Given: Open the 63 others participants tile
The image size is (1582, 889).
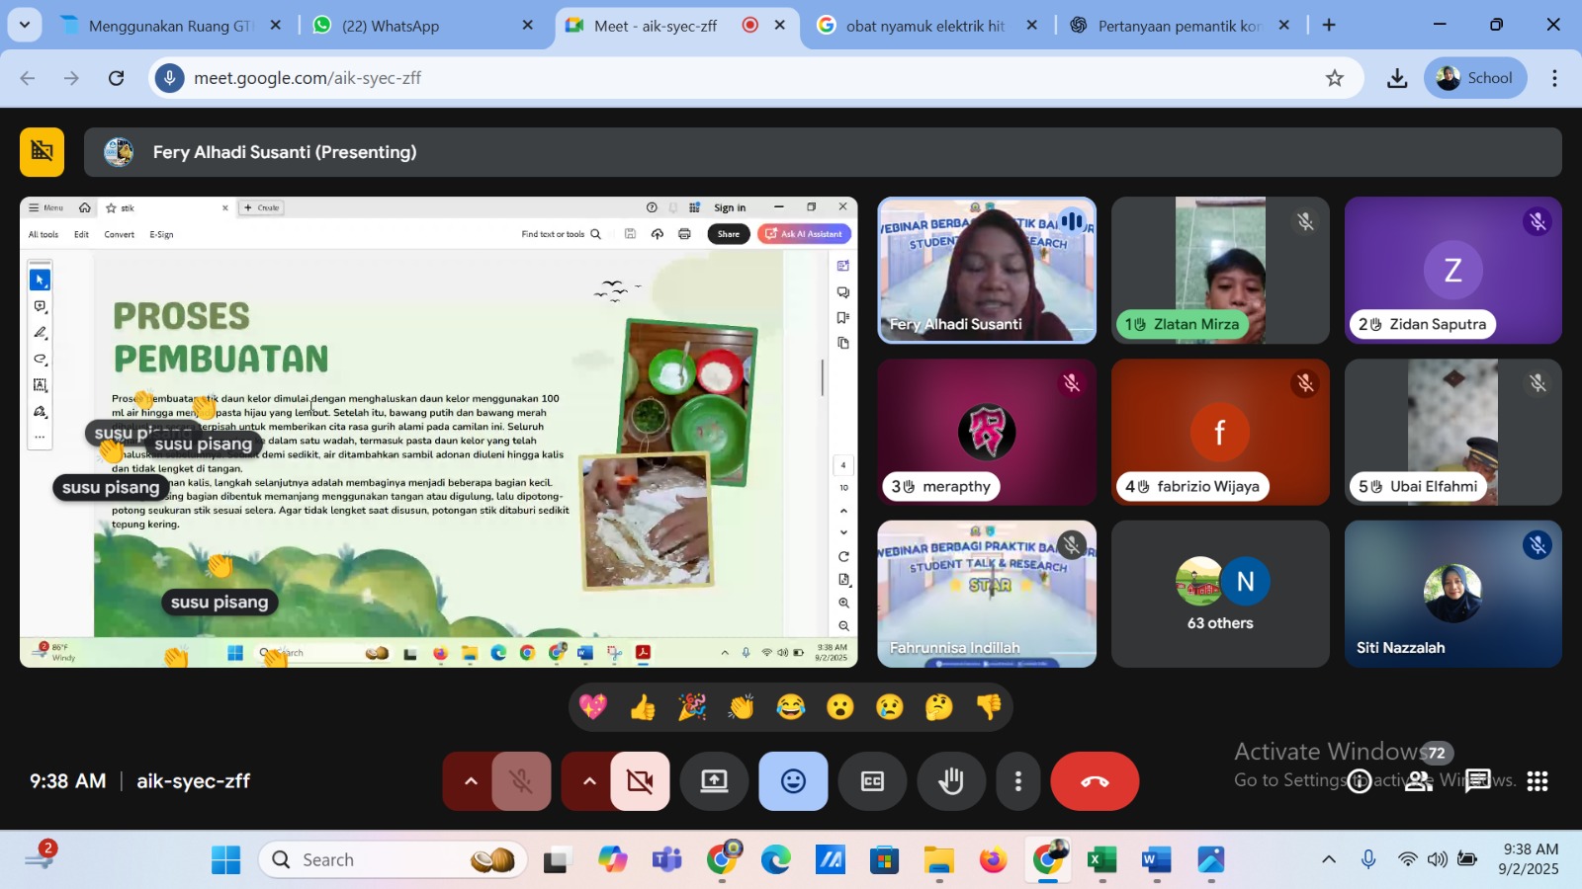Looking at the screenshot, I should tap(1220, 594).
